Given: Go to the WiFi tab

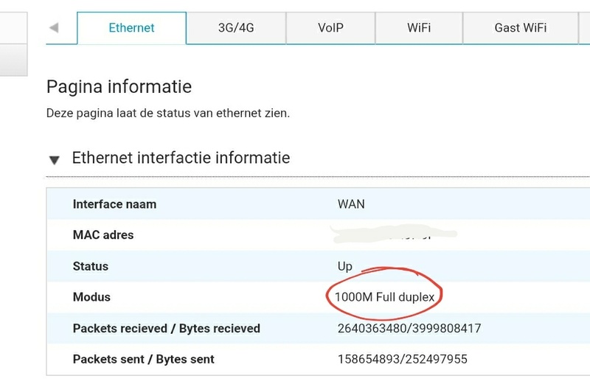Looking at the screenshot, I should pyautogui.click(x=419, y=28).
